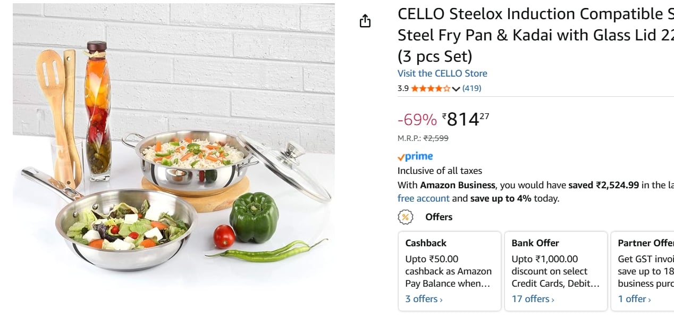Open the Amazon Business free account link
674x317 pixels.
[424, 198]
